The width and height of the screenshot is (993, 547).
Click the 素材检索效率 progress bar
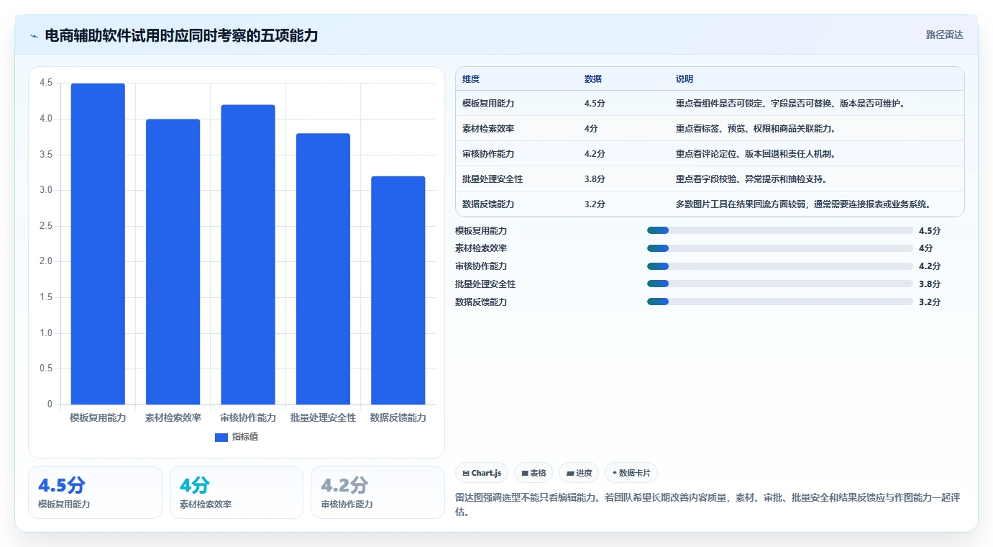pyautogui.click(x=780, y=248)
